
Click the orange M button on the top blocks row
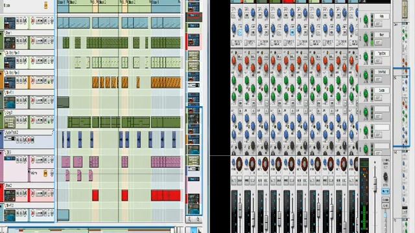coord(46,5)
